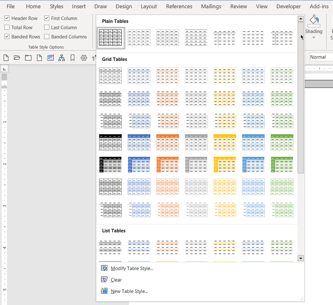333x305 pixels.
Task: Enable the Last Column checkbox
Action: [x=47, y=27]
